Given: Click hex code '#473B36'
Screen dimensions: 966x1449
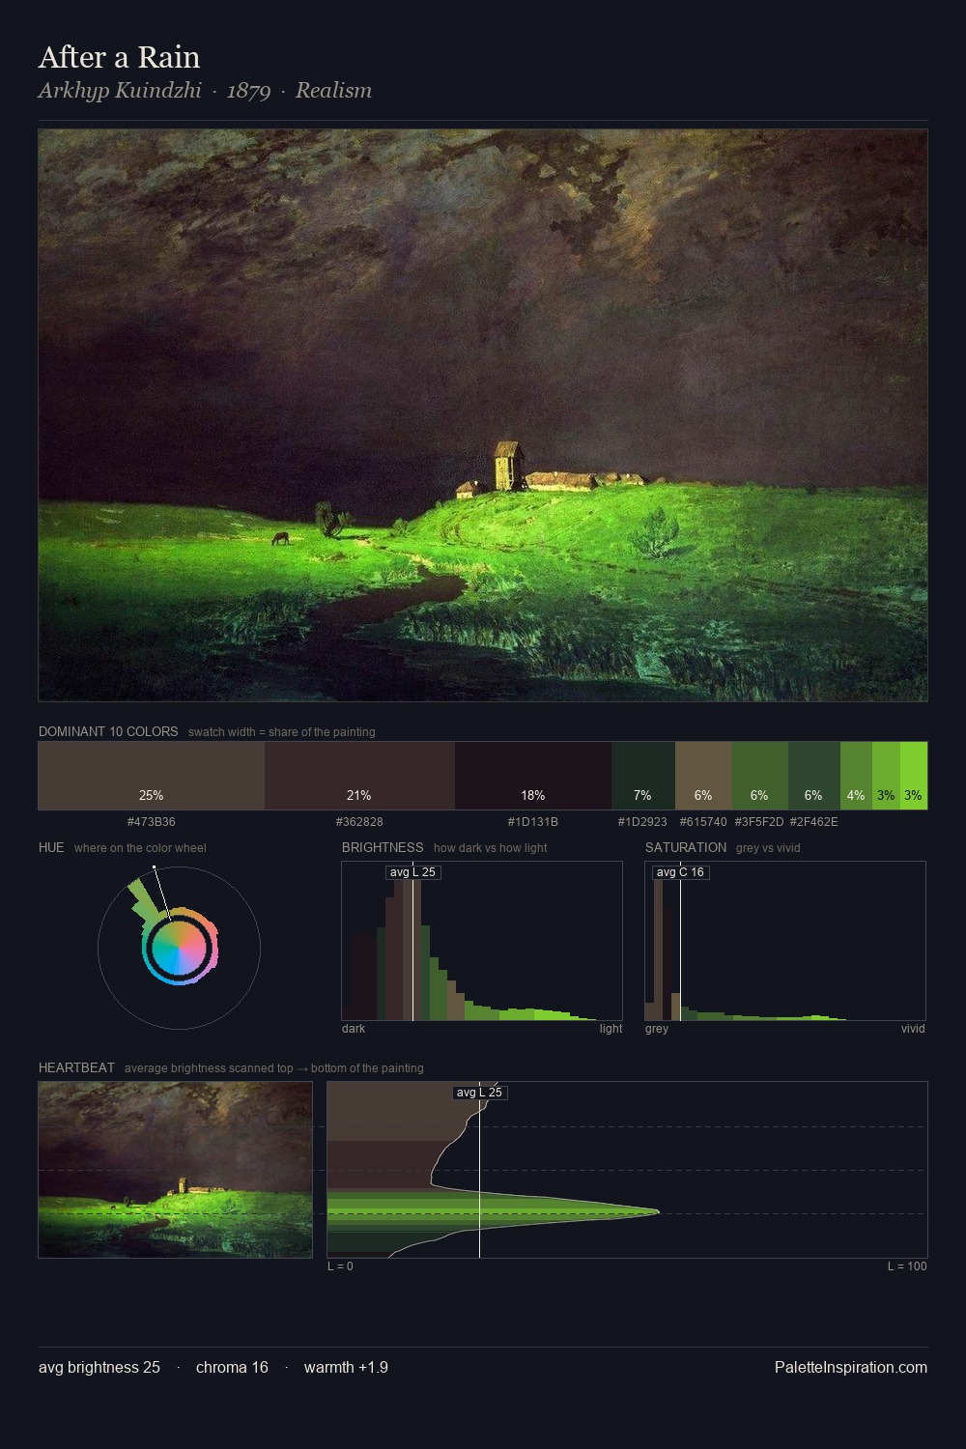Looking at the screenshot, I should pyautogui.click(x=152, y=822).
